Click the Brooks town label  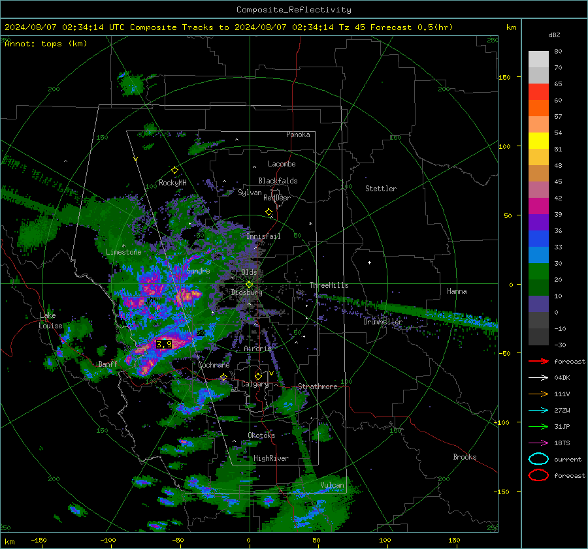pyautogui.click(x=465, y=457)
